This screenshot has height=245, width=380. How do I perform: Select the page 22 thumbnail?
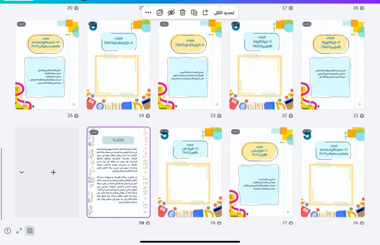coord(261,65)
